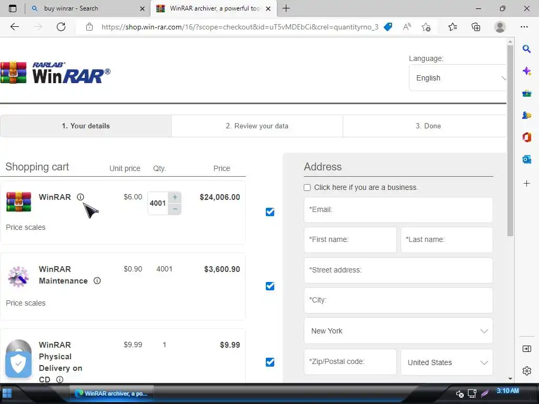Click the WinRAR Maintenance info icon
Viewport: 539px width, 404px height.
pyautogui.click(x=97, y=281)
